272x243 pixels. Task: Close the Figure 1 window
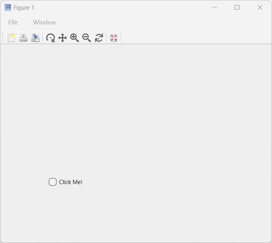point(260,7)
